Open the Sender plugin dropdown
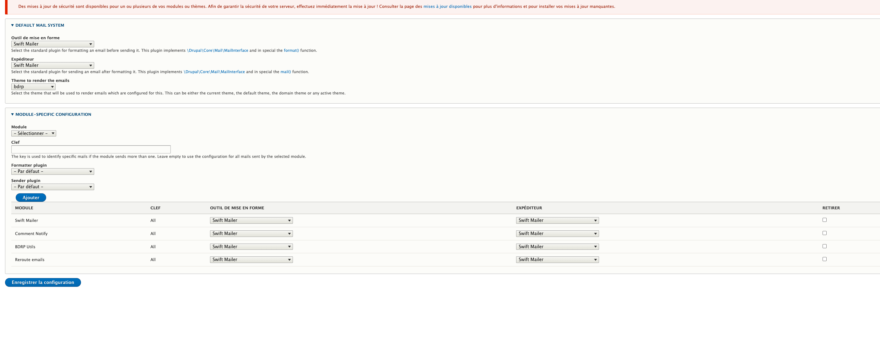This screenshot has height=359, width=880. coord(53,187)
